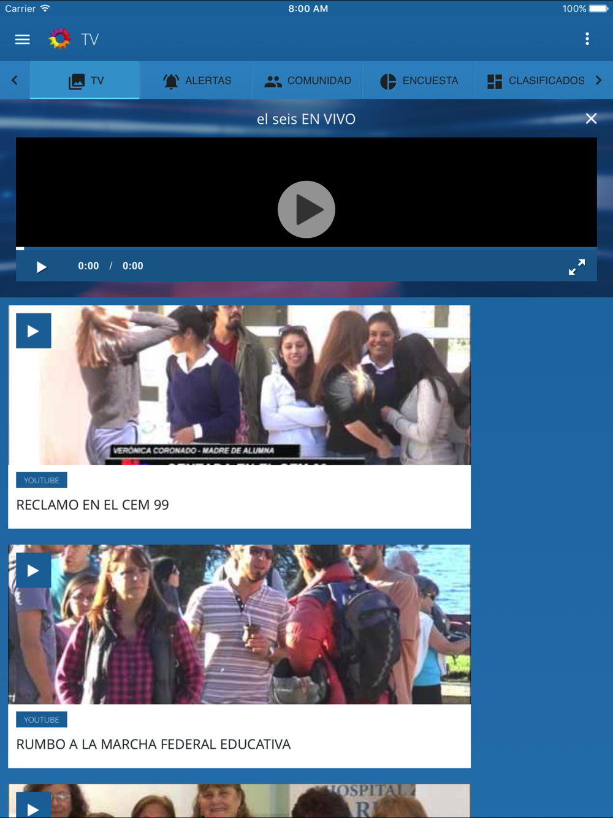Image resolution: width=613 pixels, height=818 pixels.
Task: Switch to the TV tab
Action: click(85, 80)
